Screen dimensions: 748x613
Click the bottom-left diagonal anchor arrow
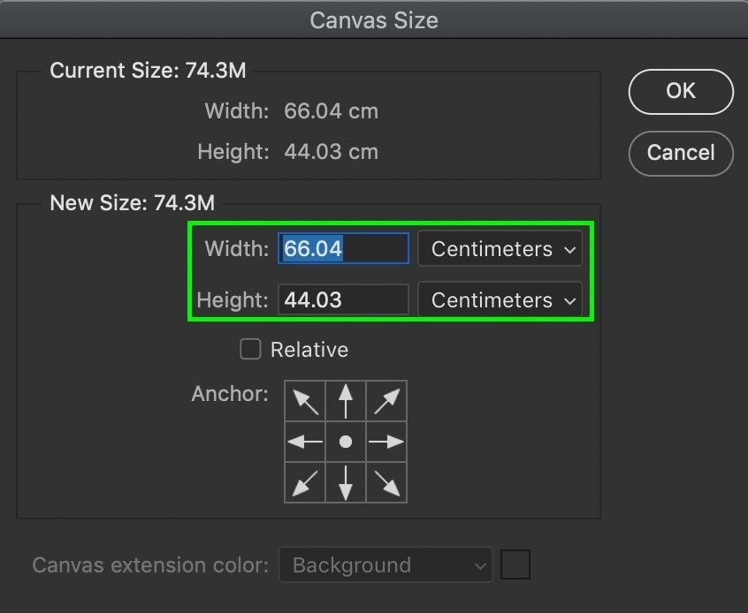click(304, 482)
